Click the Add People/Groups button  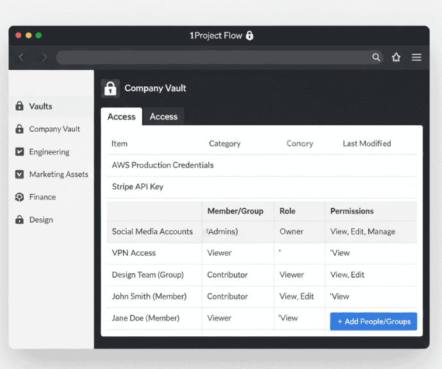click(x=373, y=322)
